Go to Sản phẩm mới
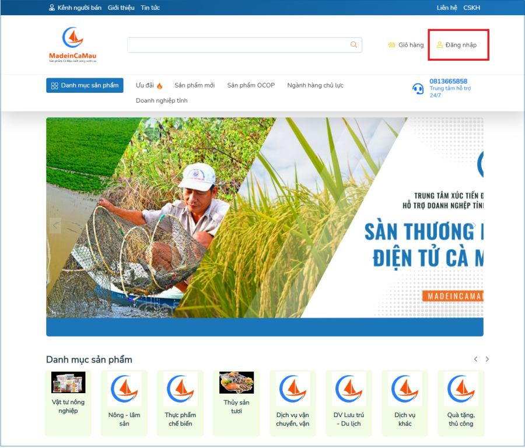The height and width of the screenshot is (448, 525). point(194,85)
